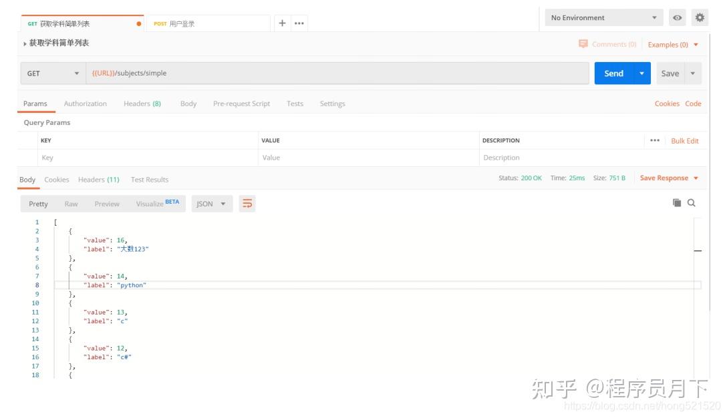This screenshot has width=727, height=418.
Task: Click the "c#" label line
Action: [x=107, y=357]
